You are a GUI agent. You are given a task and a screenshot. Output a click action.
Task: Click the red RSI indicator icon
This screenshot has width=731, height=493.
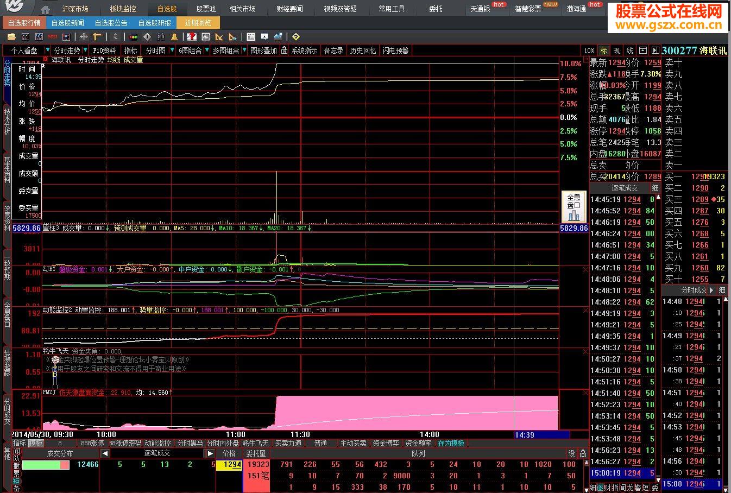click(53, 37)
